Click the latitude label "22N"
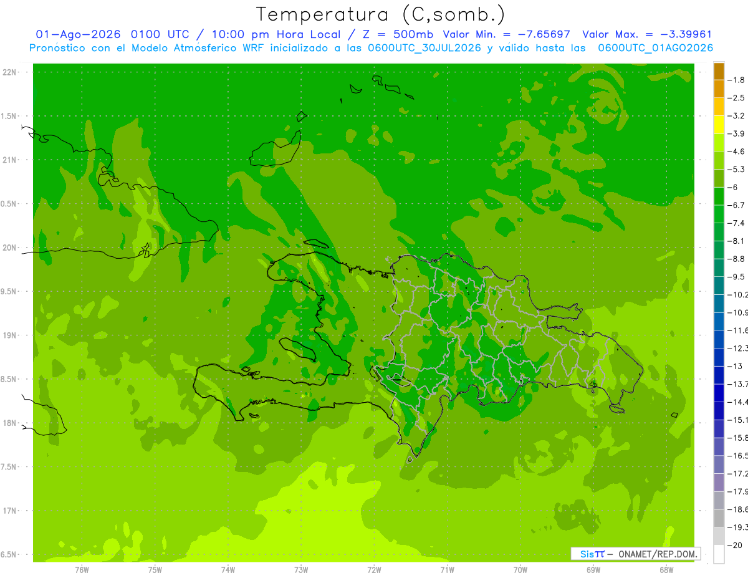This screenshot has width=748, height=578. (10, 72)
